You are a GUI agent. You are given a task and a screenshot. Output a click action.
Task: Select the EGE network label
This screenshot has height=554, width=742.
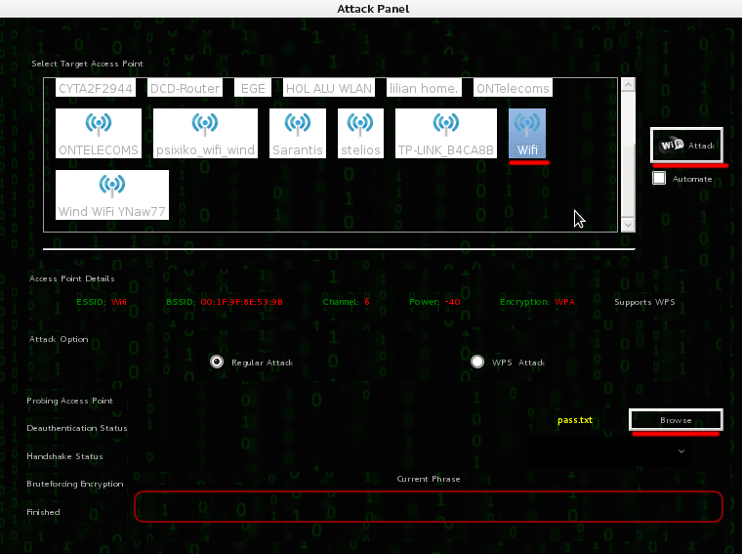[x=253, y=88]
